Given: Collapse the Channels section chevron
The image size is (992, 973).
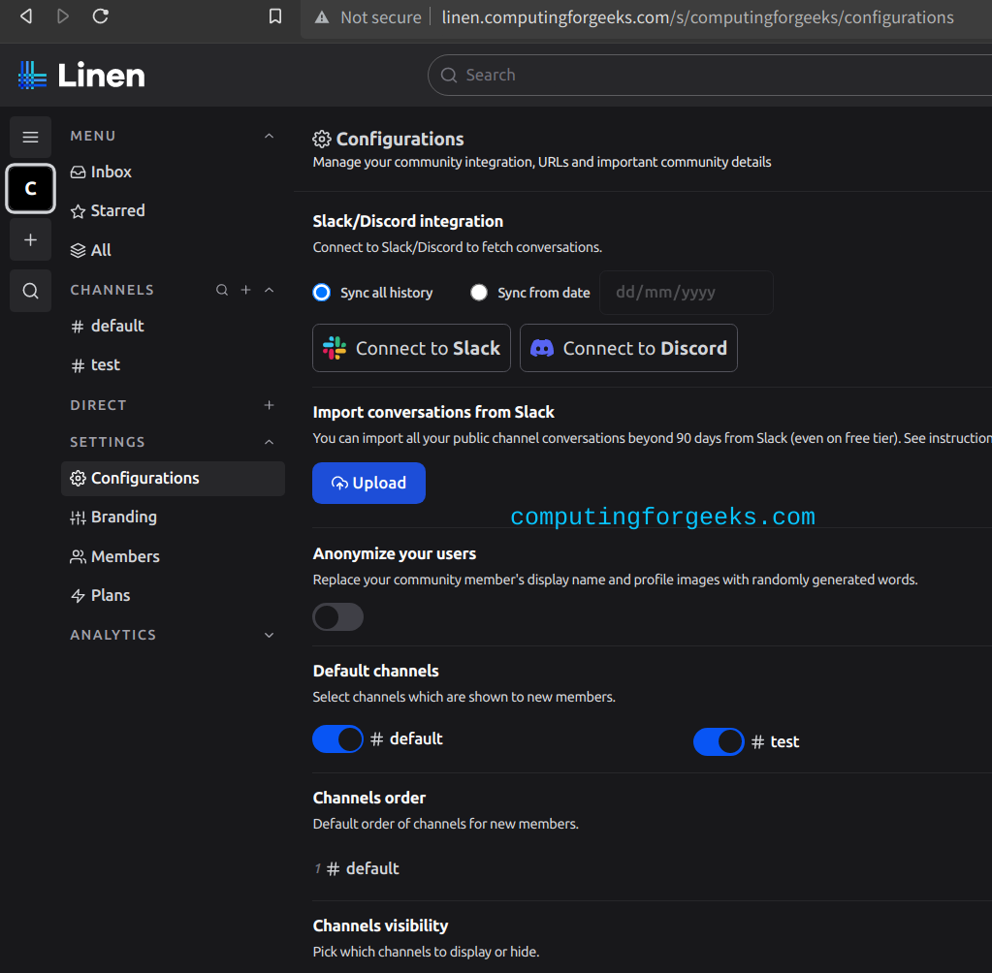Looking at the screenshot, I should [x=269, y=290].
